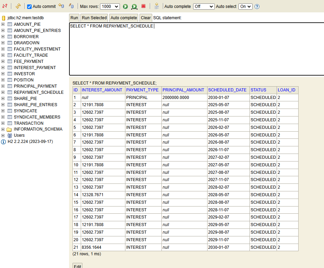Click the Disconnect icon in toolbar
This screenshot has height=268, width=324.
[x=5, y=6]
